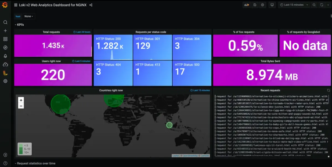Click the 220 users right now value
Viewport: 332px width, 167px height.
tap(53, 75)
